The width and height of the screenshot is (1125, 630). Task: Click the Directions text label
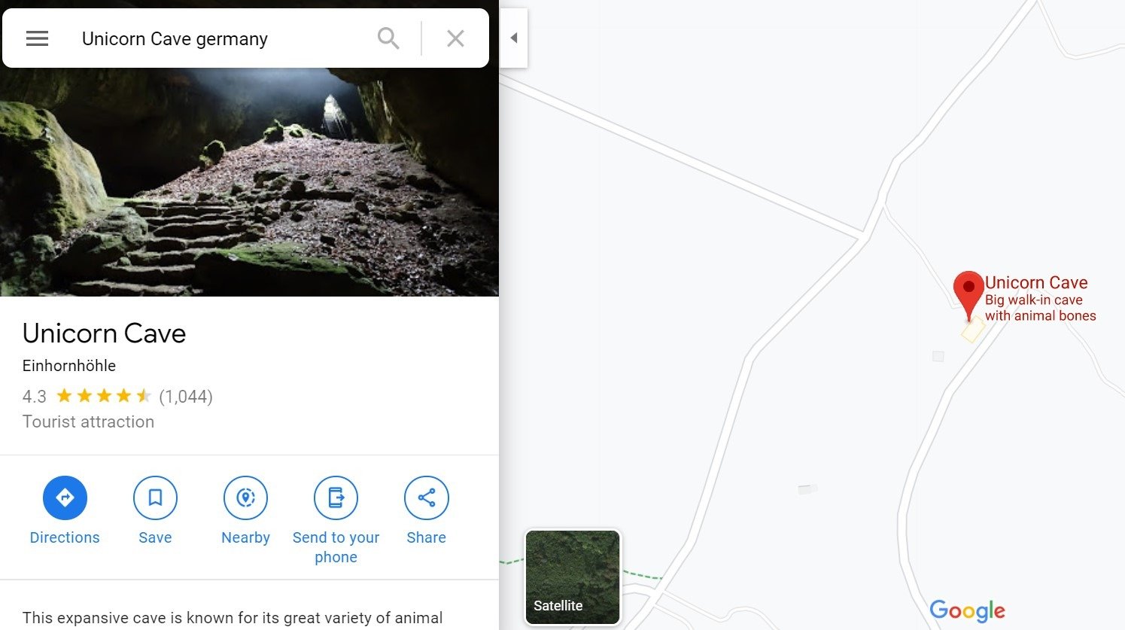click(x=65, y=537)
